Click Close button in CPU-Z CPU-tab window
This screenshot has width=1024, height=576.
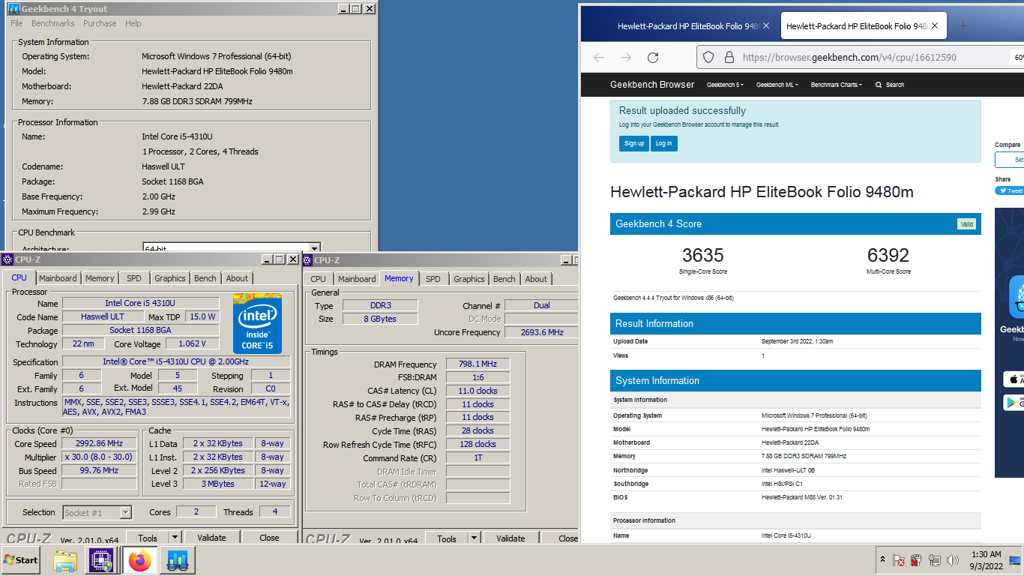(x=269, y=538)
